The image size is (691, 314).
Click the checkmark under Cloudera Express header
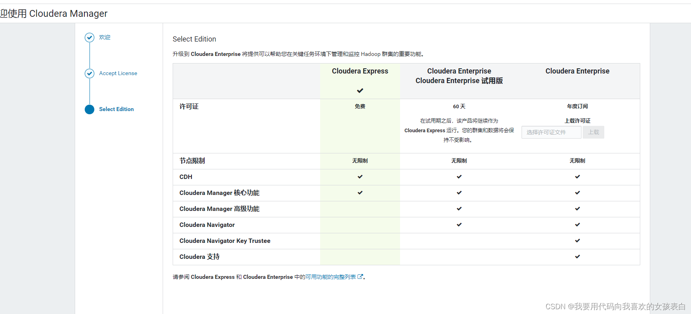[x=360, y=91]
